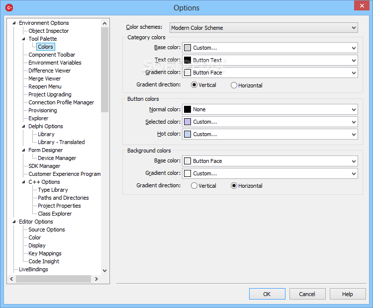Select Merge Viewer in the tree
The height and width of the screenshot is (308, 373).
[44, 78]
